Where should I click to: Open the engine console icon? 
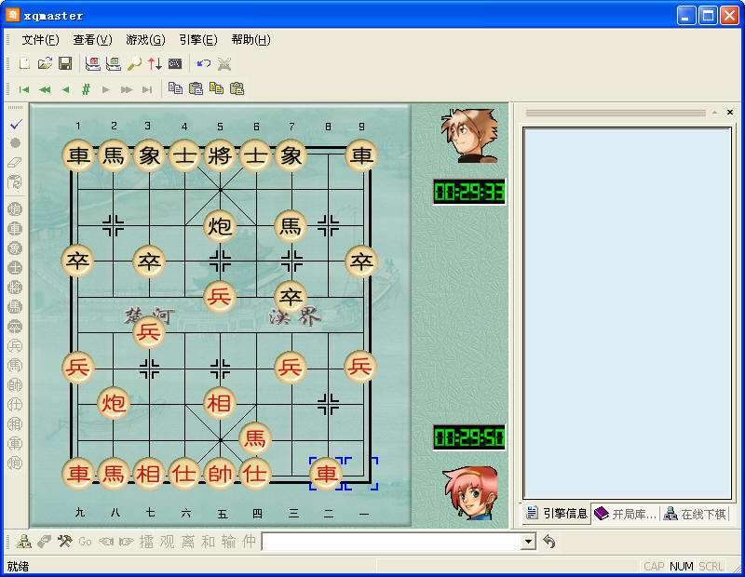click(175, 63)
